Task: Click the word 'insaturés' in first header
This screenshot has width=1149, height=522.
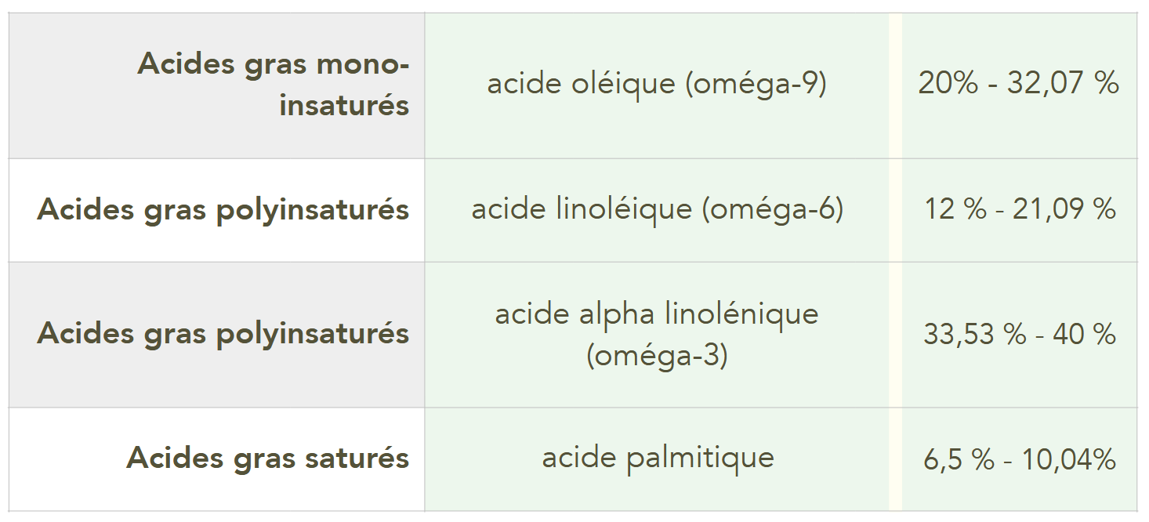Action: pyautogui.click(x=344, y=106)
